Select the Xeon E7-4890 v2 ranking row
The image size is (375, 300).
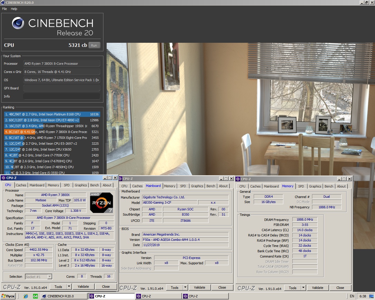coord(52,120)
